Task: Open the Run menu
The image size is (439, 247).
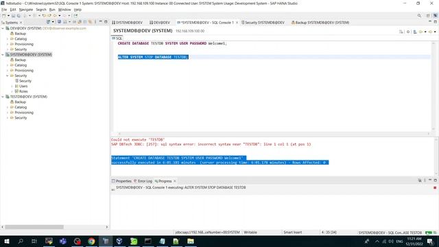Action: pos(52,10)
